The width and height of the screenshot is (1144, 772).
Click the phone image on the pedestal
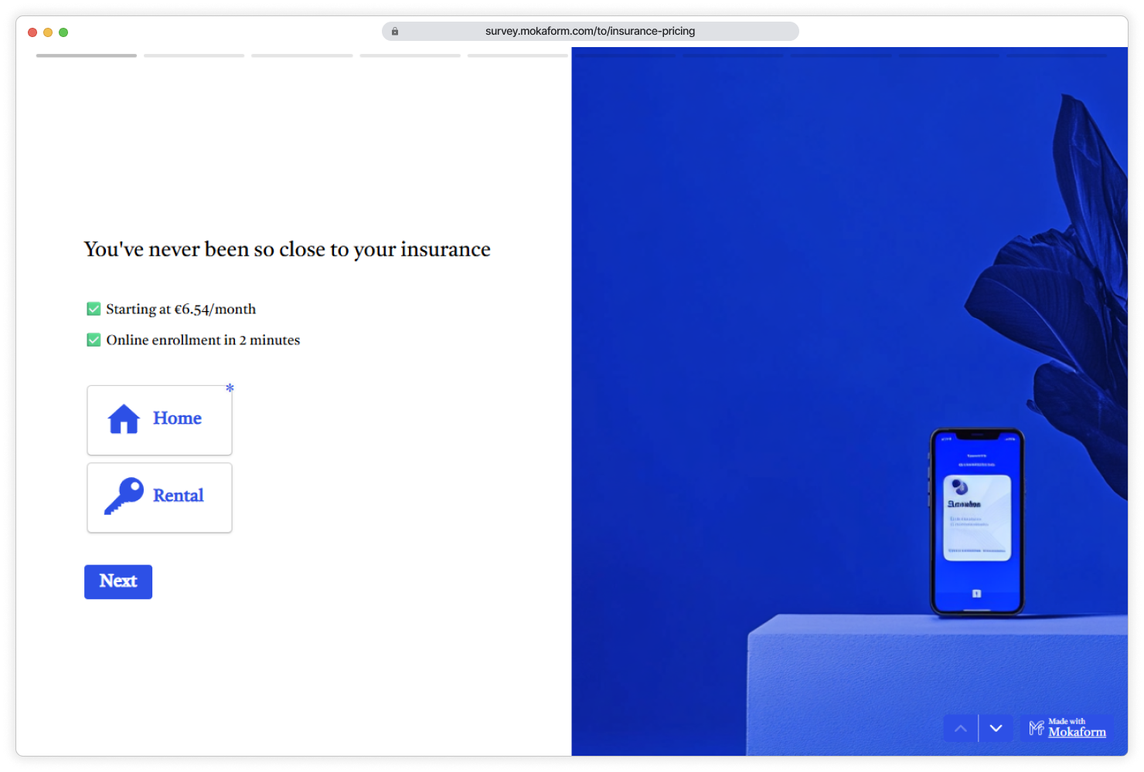976,523
